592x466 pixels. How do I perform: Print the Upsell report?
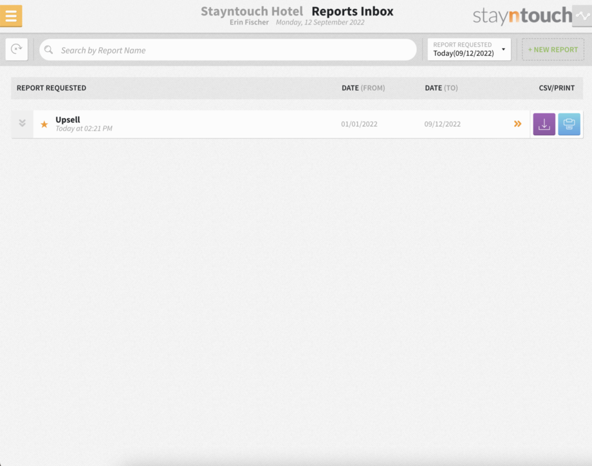(x=569, y=124)
